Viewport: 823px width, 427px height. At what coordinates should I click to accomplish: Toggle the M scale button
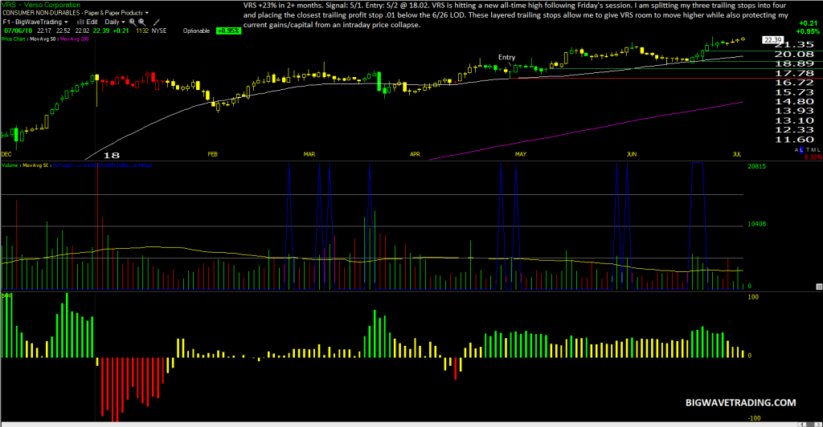pyautogui.click(x=813, y=150)
